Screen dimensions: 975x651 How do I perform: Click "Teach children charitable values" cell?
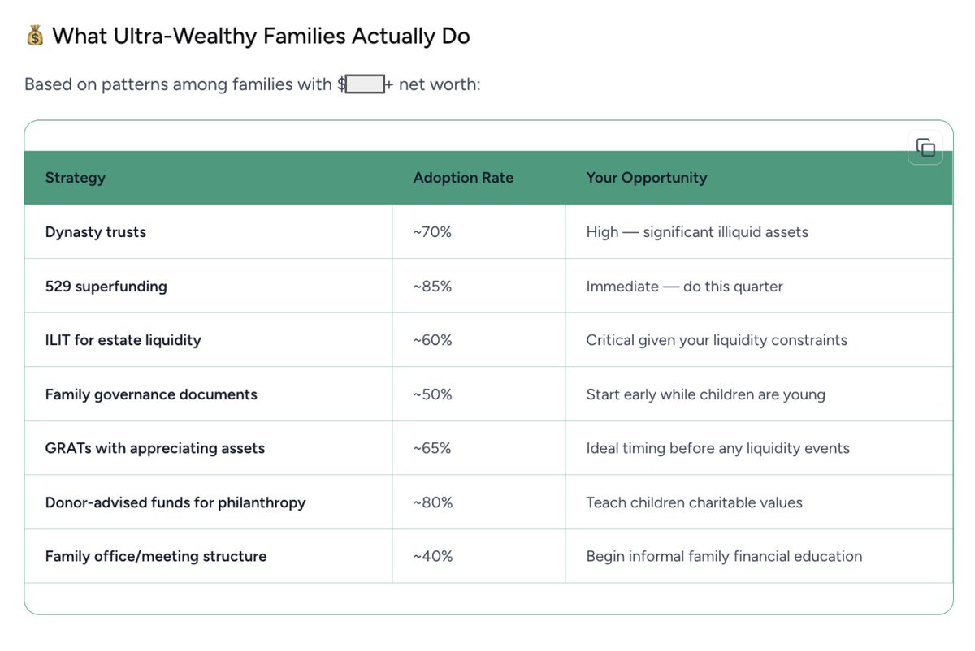coord(694,502)
